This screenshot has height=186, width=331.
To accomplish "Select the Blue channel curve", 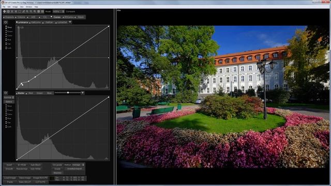I will [x=49, y=93].
